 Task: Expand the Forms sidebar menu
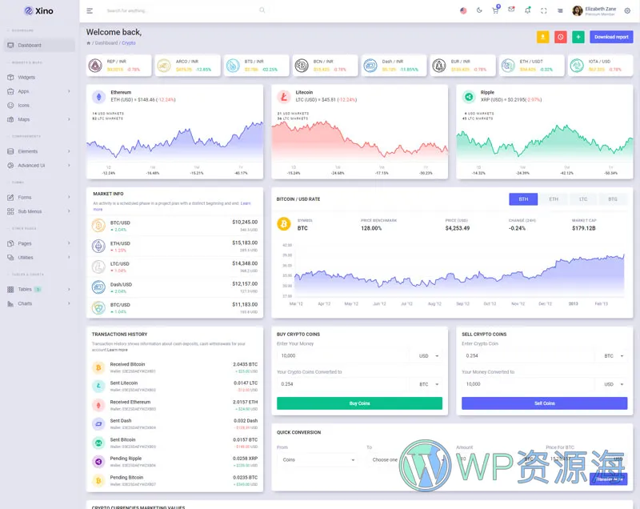tap(38, 197)
